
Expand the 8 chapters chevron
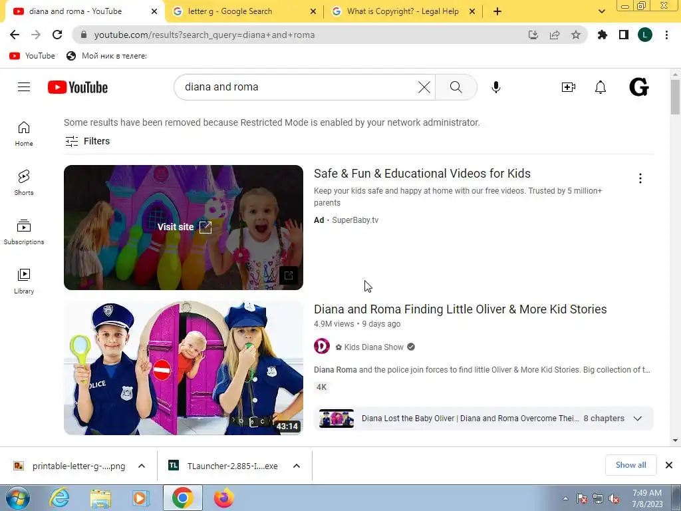[637, 419]
